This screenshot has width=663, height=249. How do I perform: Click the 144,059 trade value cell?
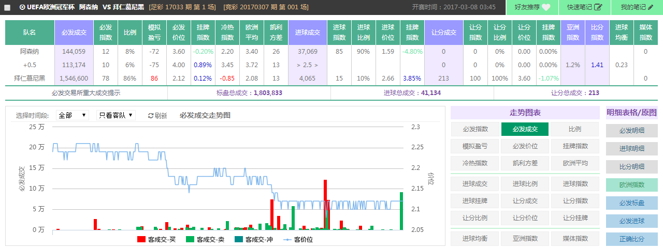[74, 51]
